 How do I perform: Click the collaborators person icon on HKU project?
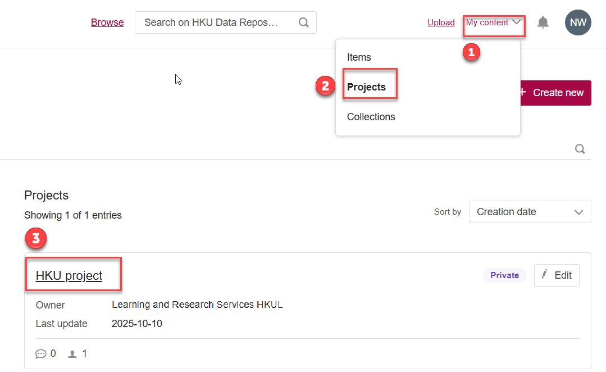(x=72, y=354)
